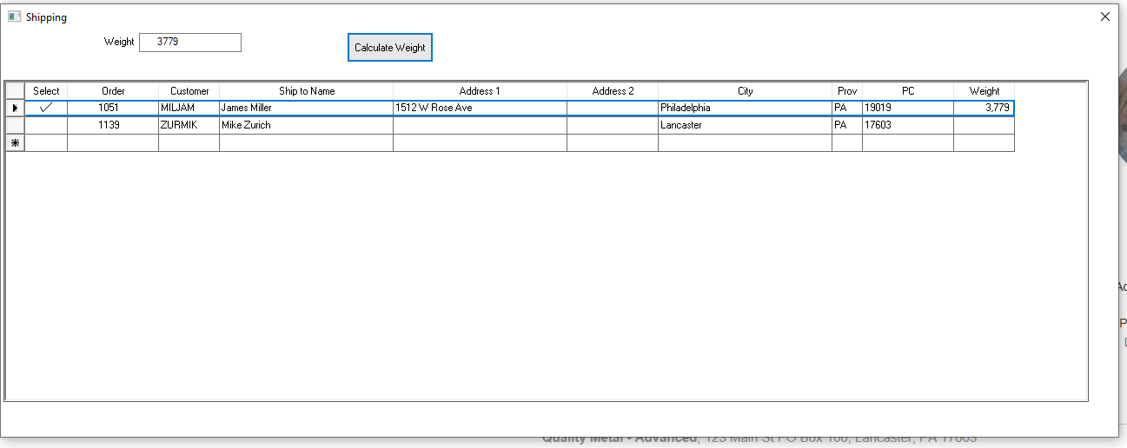Uncheck Select checkbox for order 1051
This screenshot has width=1127, height=448.
click(x=46, y=108)
